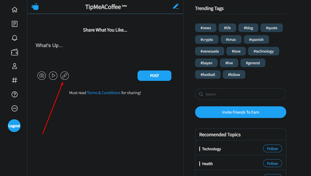Add a video with the play icon
The width and height of the screenshot is (311, 176).
point(53,76)
